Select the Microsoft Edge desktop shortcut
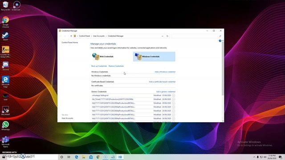285x160 pixels. [x=5, y=82]
